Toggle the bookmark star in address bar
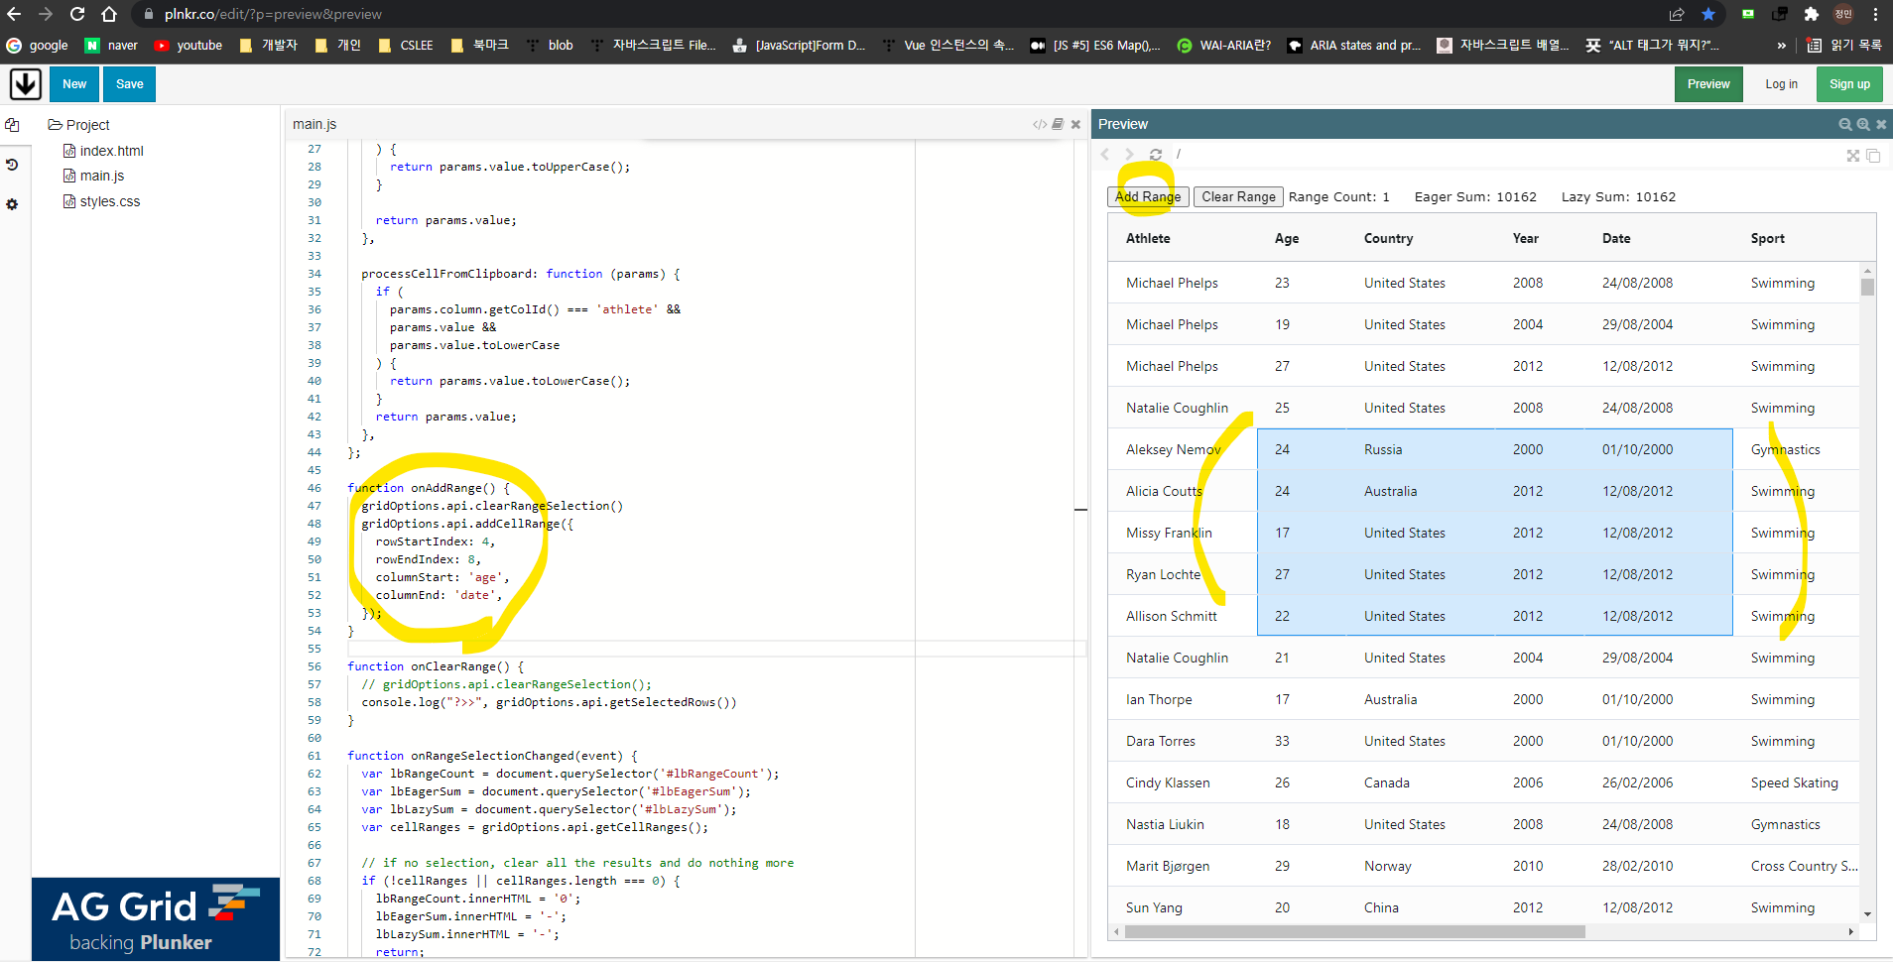This screenshot has height=962, width=1893. click(x=1708, y=14)
